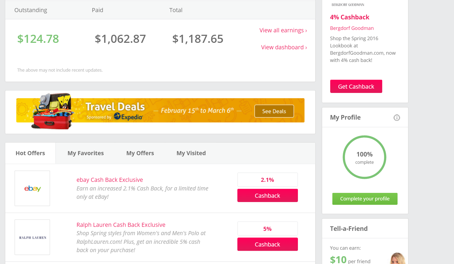The height and width of the screenshot is (264, 454).
Task: Open the My Visited tab
Action: click(x=191, y=153)
